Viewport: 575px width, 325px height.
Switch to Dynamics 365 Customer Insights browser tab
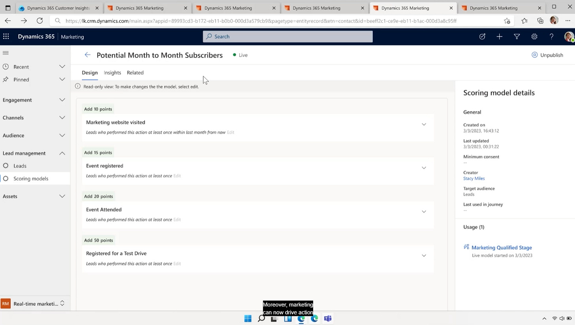click(x=58, y=8)
